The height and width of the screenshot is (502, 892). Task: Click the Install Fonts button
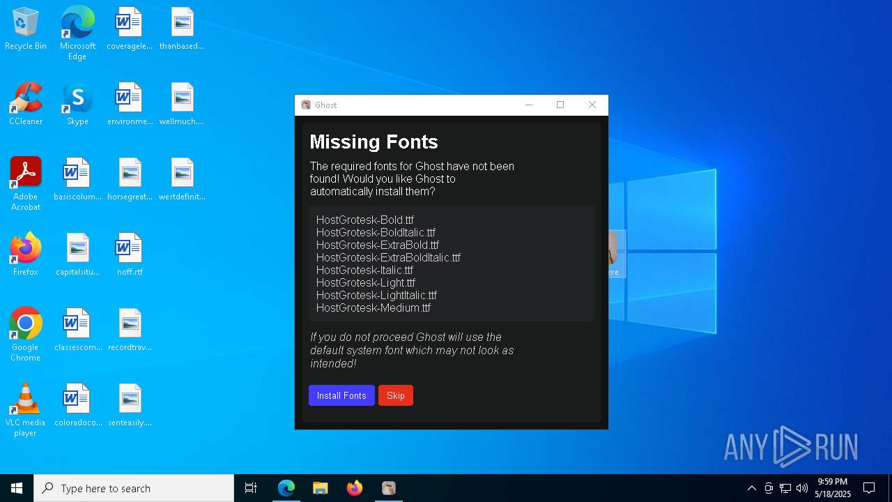341,395
